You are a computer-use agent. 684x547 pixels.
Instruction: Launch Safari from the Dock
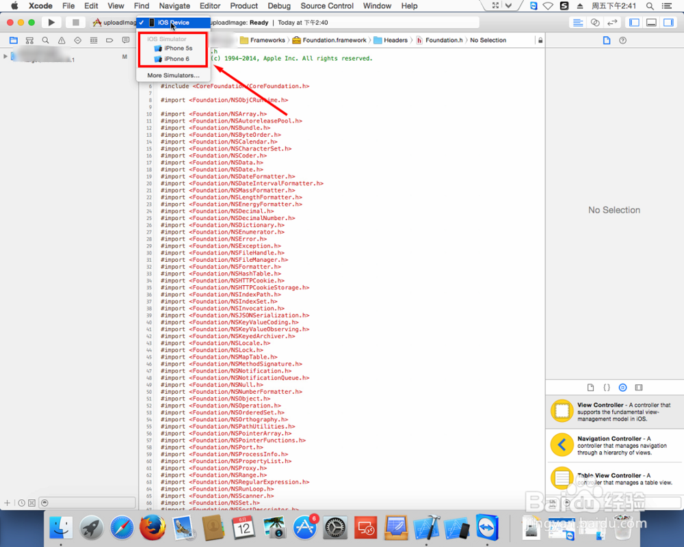[x=122, y=527]
